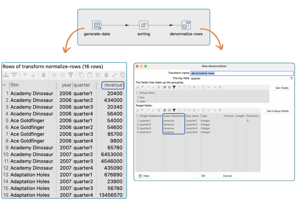Click the filter funnel in Target fields toolbar

(x=174, y=110)
